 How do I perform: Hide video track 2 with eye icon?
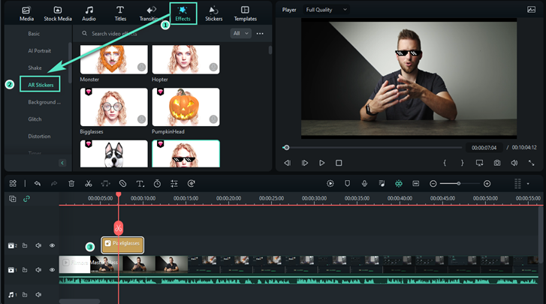pyautogui.click(x=52, y=245)
